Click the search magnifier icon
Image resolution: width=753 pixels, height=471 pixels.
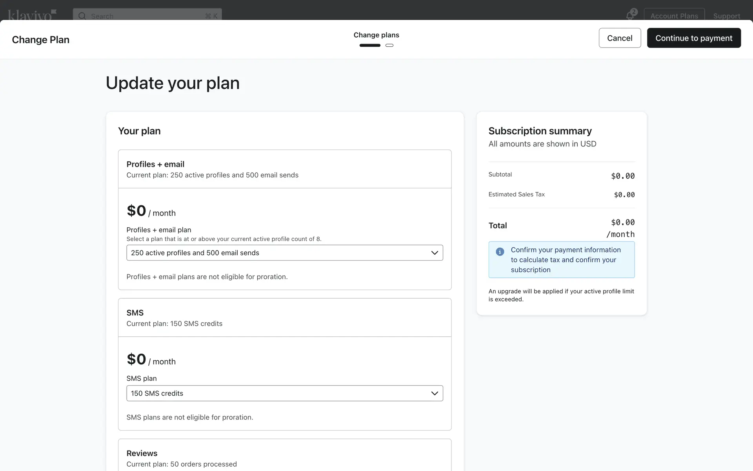point(82,16)
